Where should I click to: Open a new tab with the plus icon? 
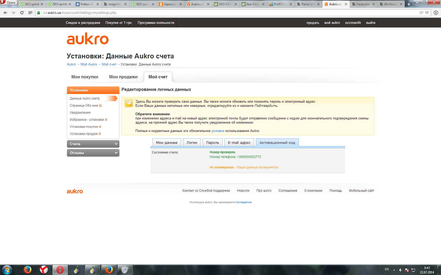coord(409,4)
